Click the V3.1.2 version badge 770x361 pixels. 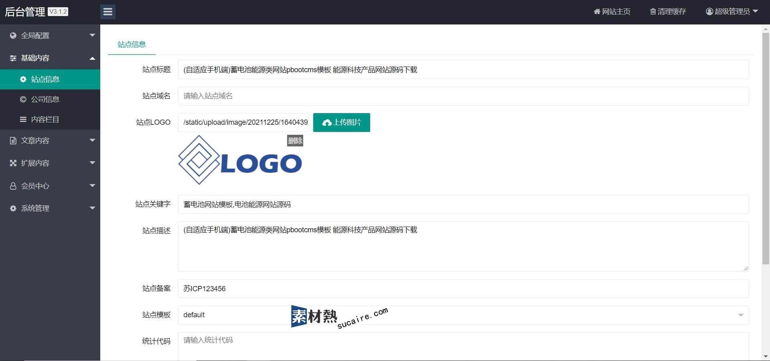tap(58, 12)
